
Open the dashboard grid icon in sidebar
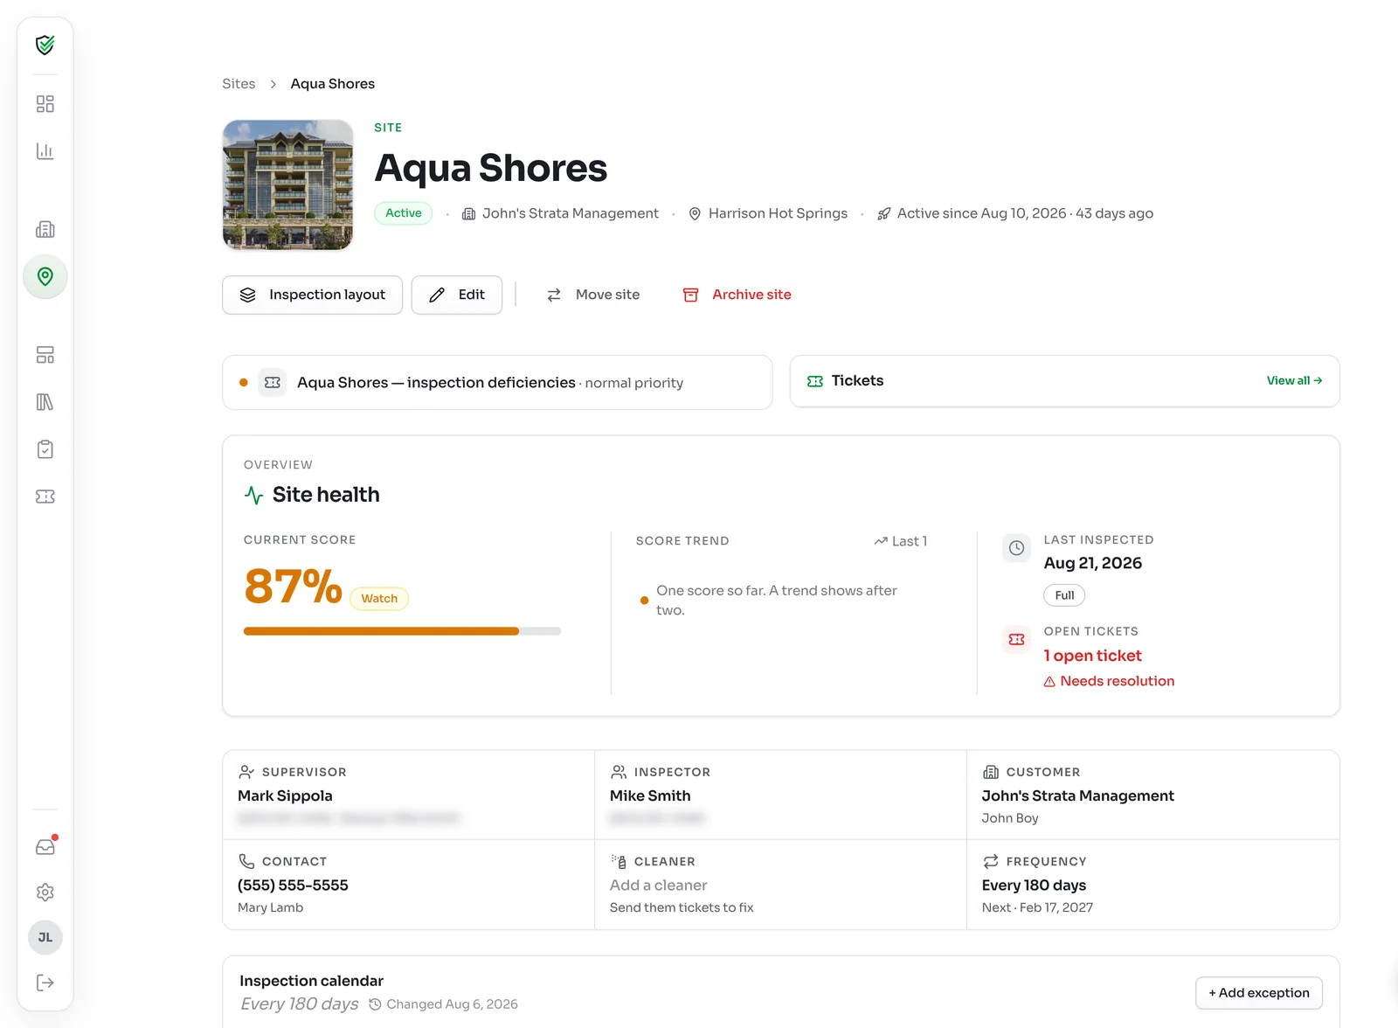(45, 104)
